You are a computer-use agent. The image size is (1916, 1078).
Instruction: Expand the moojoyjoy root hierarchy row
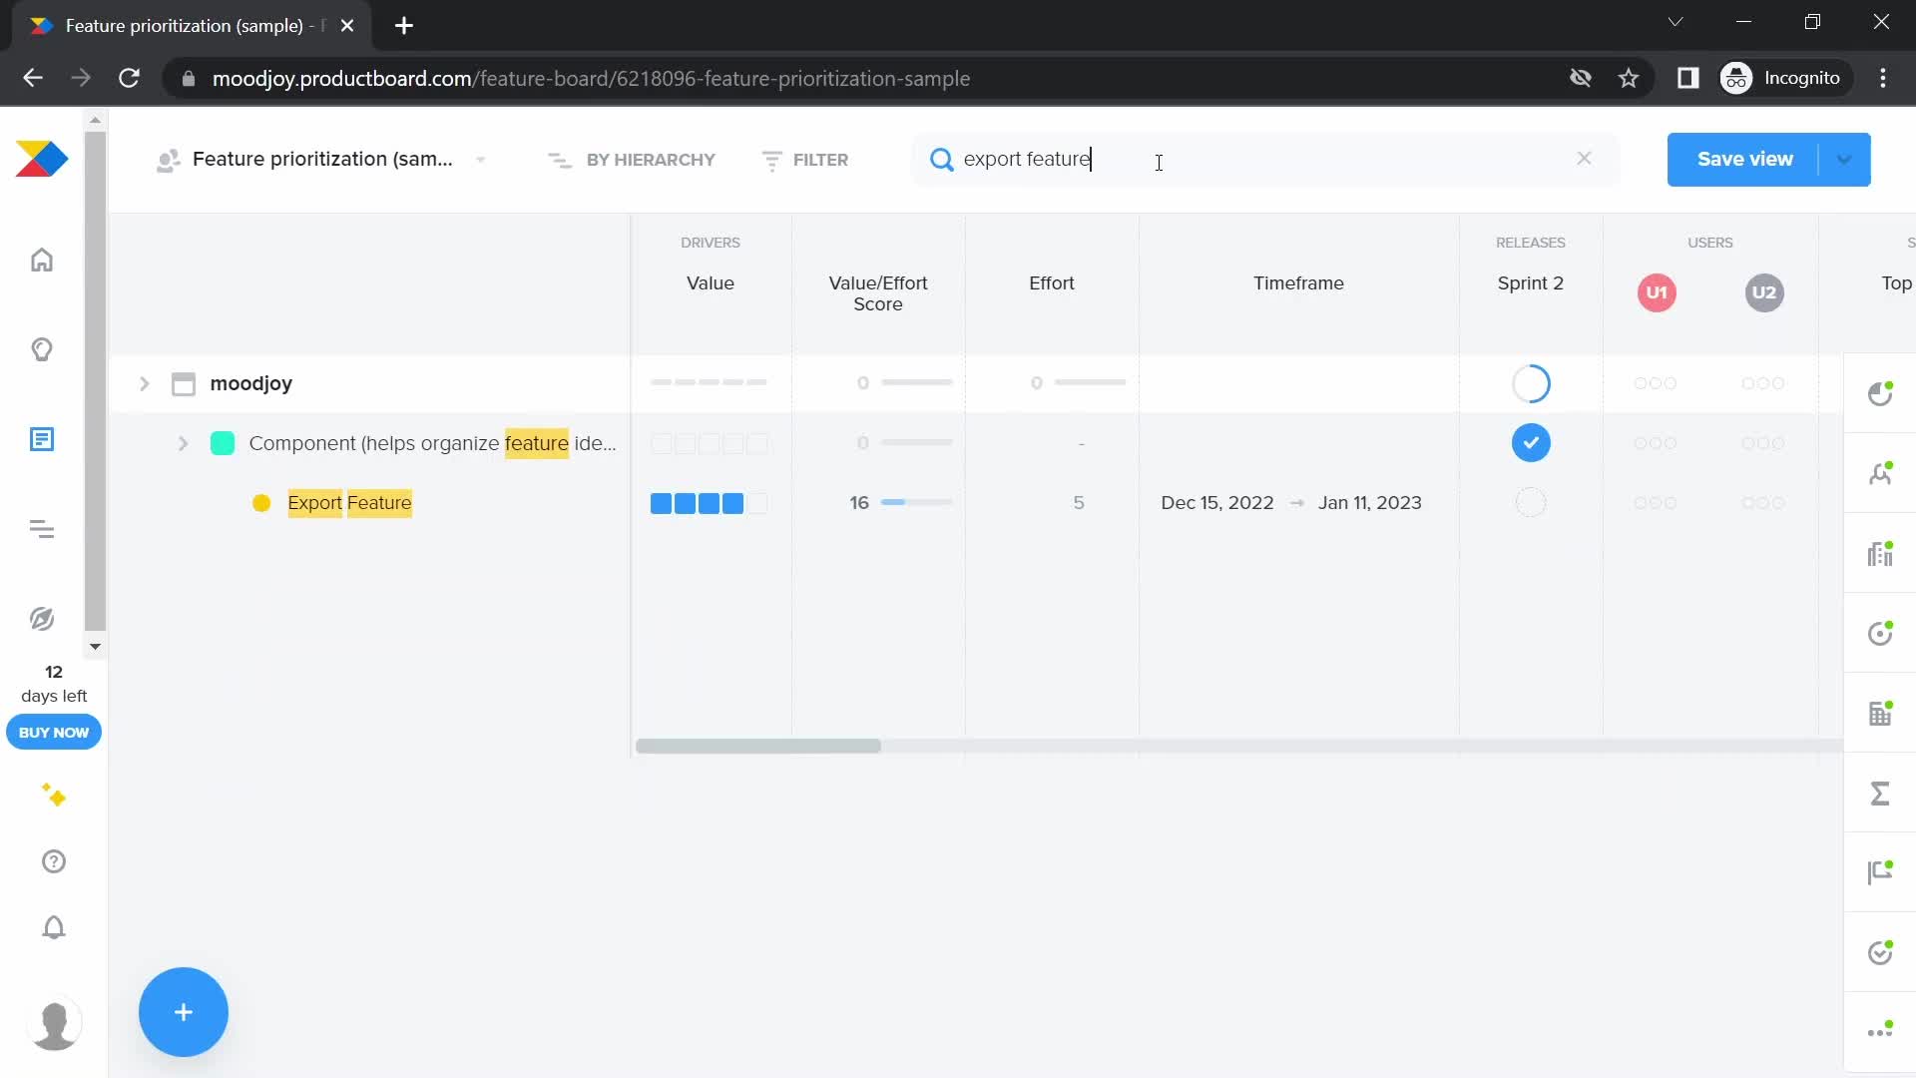click(145, 383)
